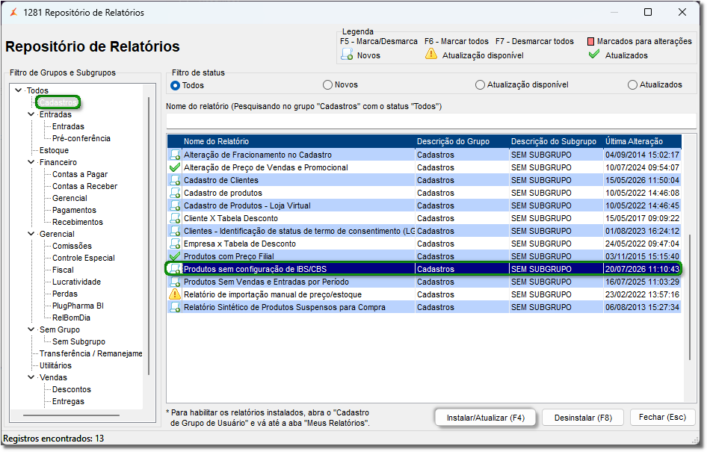Collapse the Gerencial group node
707x452 pixels.
tap(31, 234)
